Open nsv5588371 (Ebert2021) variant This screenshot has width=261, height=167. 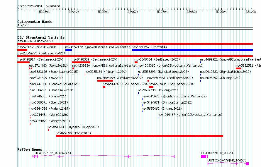(49, 102)
